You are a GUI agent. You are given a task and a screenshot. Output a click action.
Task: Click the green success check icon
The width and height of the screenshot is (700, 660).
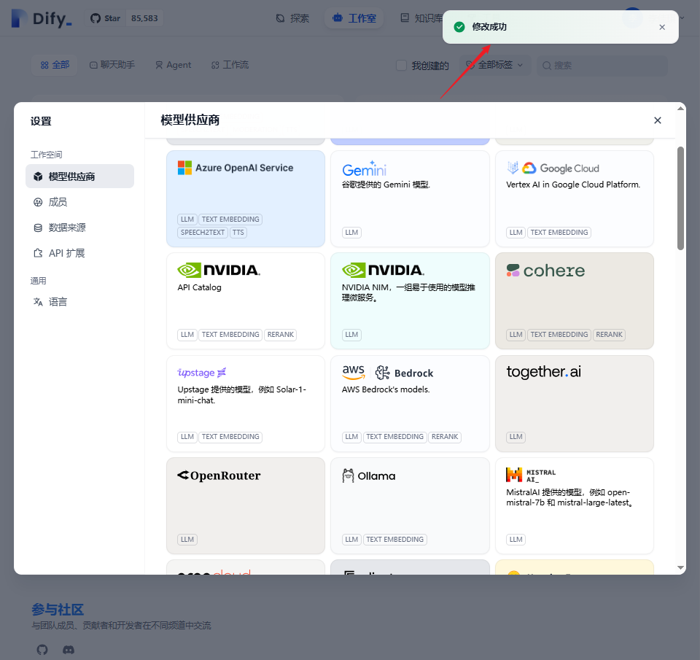click(x=459, y=27)
